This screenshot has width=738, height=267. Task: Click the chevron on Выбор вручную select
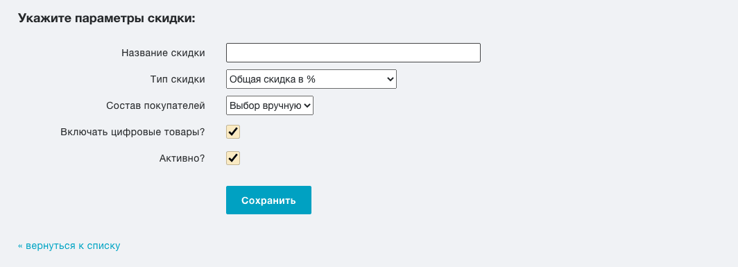(307, 105)
